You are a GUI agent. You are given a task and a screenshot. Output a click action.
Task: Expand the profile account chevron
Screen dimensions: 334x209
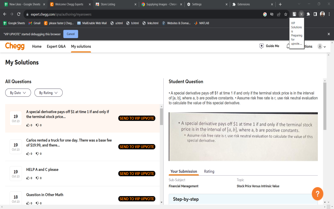click(x=324, y=46)
